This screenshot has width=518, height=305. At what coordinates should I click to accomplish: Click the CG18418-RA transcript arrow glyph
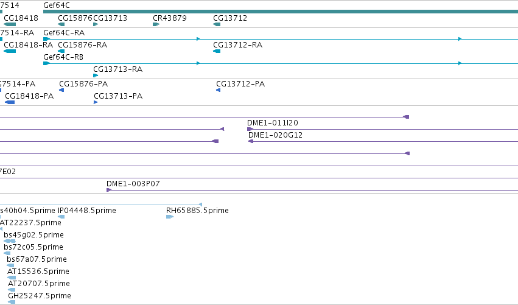[10, 51]
